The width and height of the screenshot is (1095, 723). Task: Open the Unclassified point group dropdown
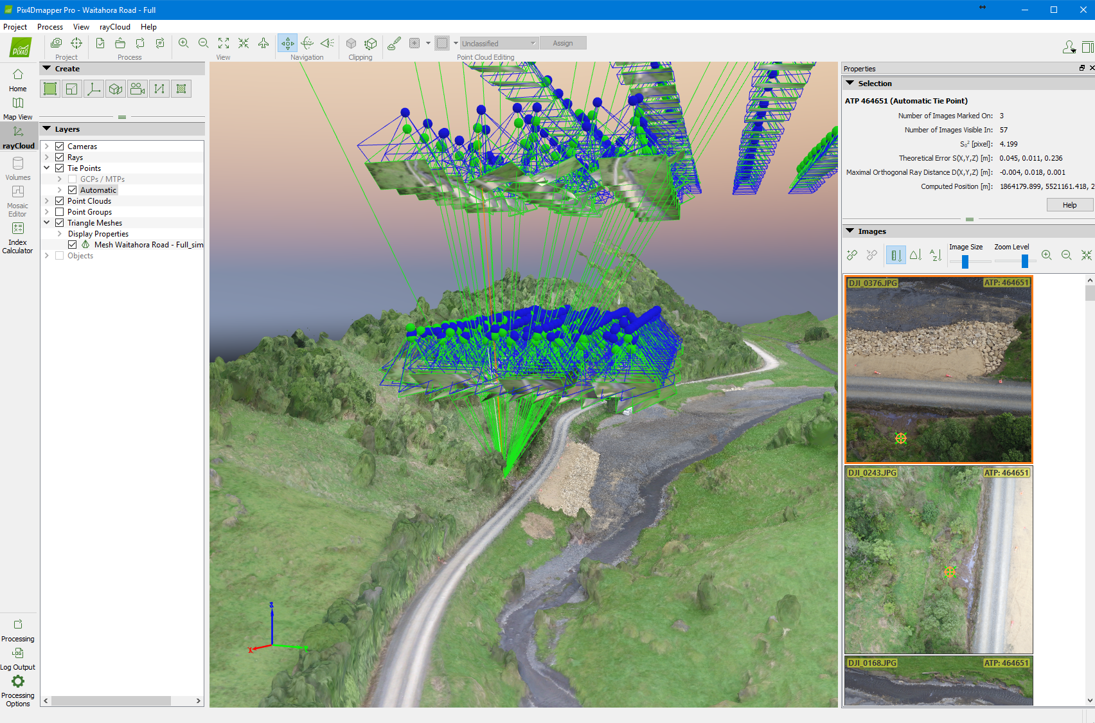tap(499, 43)
